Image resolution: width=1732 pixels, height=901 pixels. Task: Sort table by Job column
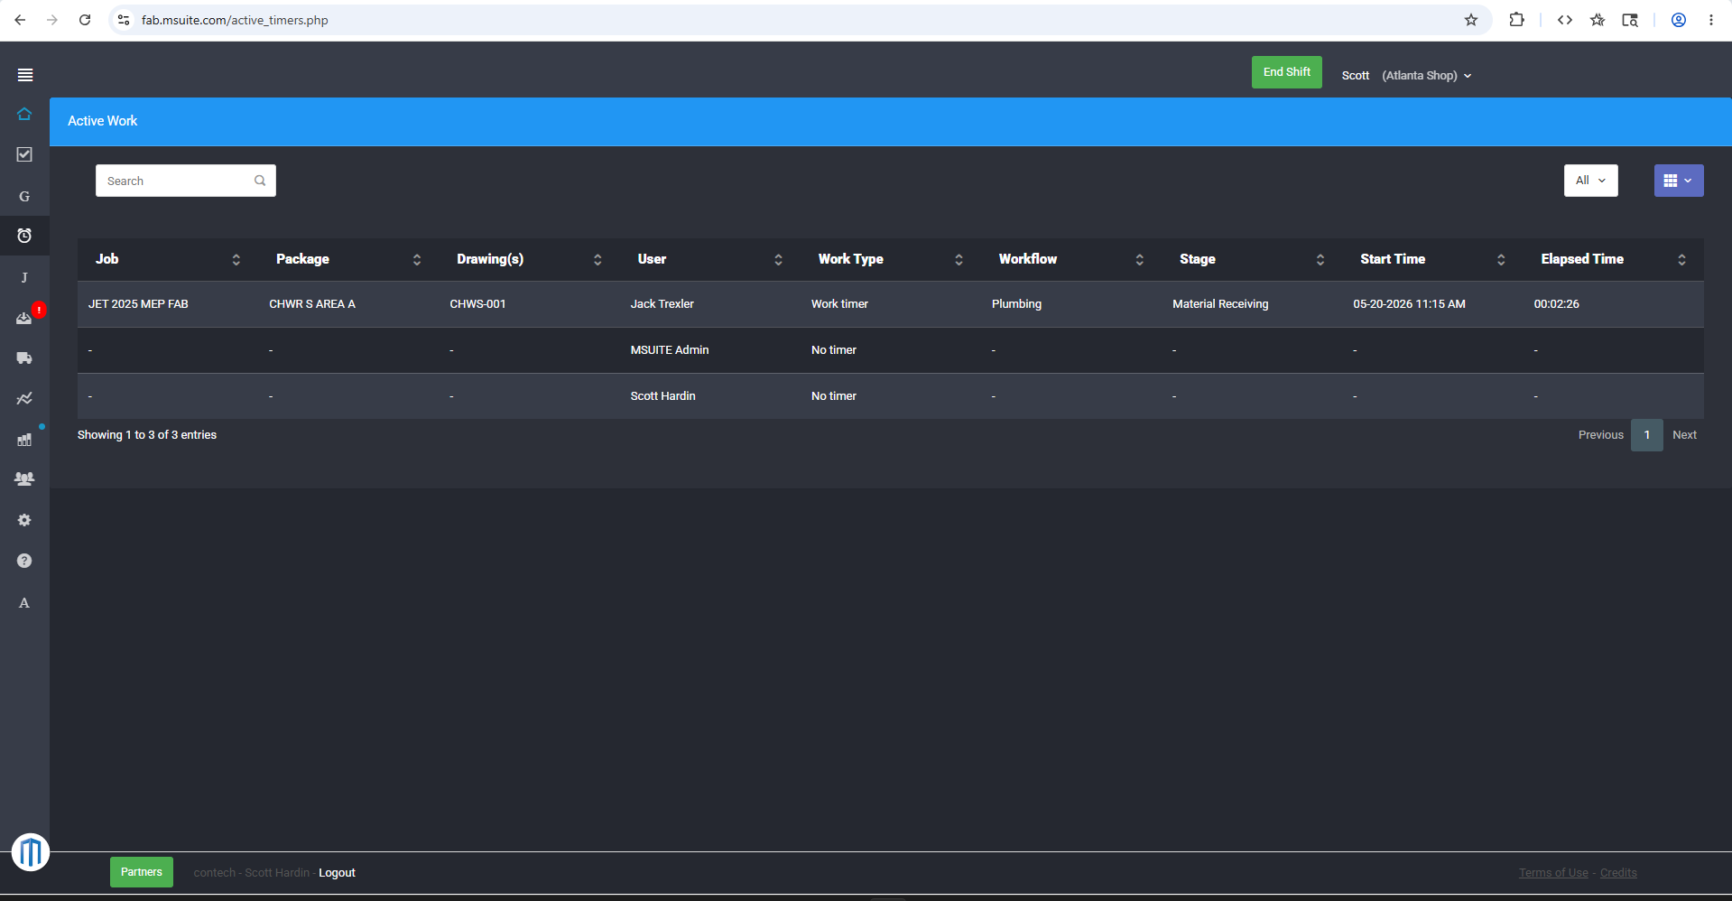tap(168, 259)
